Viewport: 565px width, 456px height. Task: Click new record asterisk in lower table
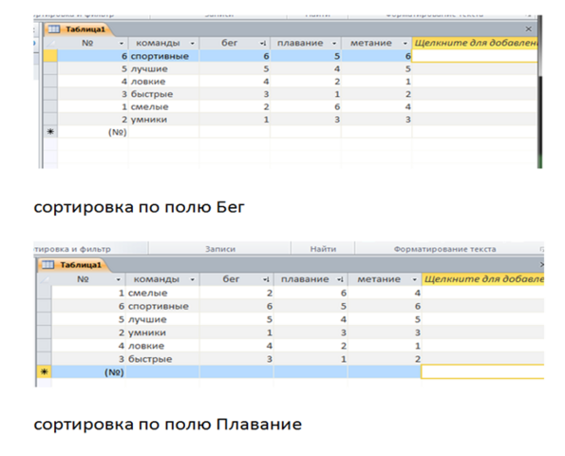(x=45, y=371)
